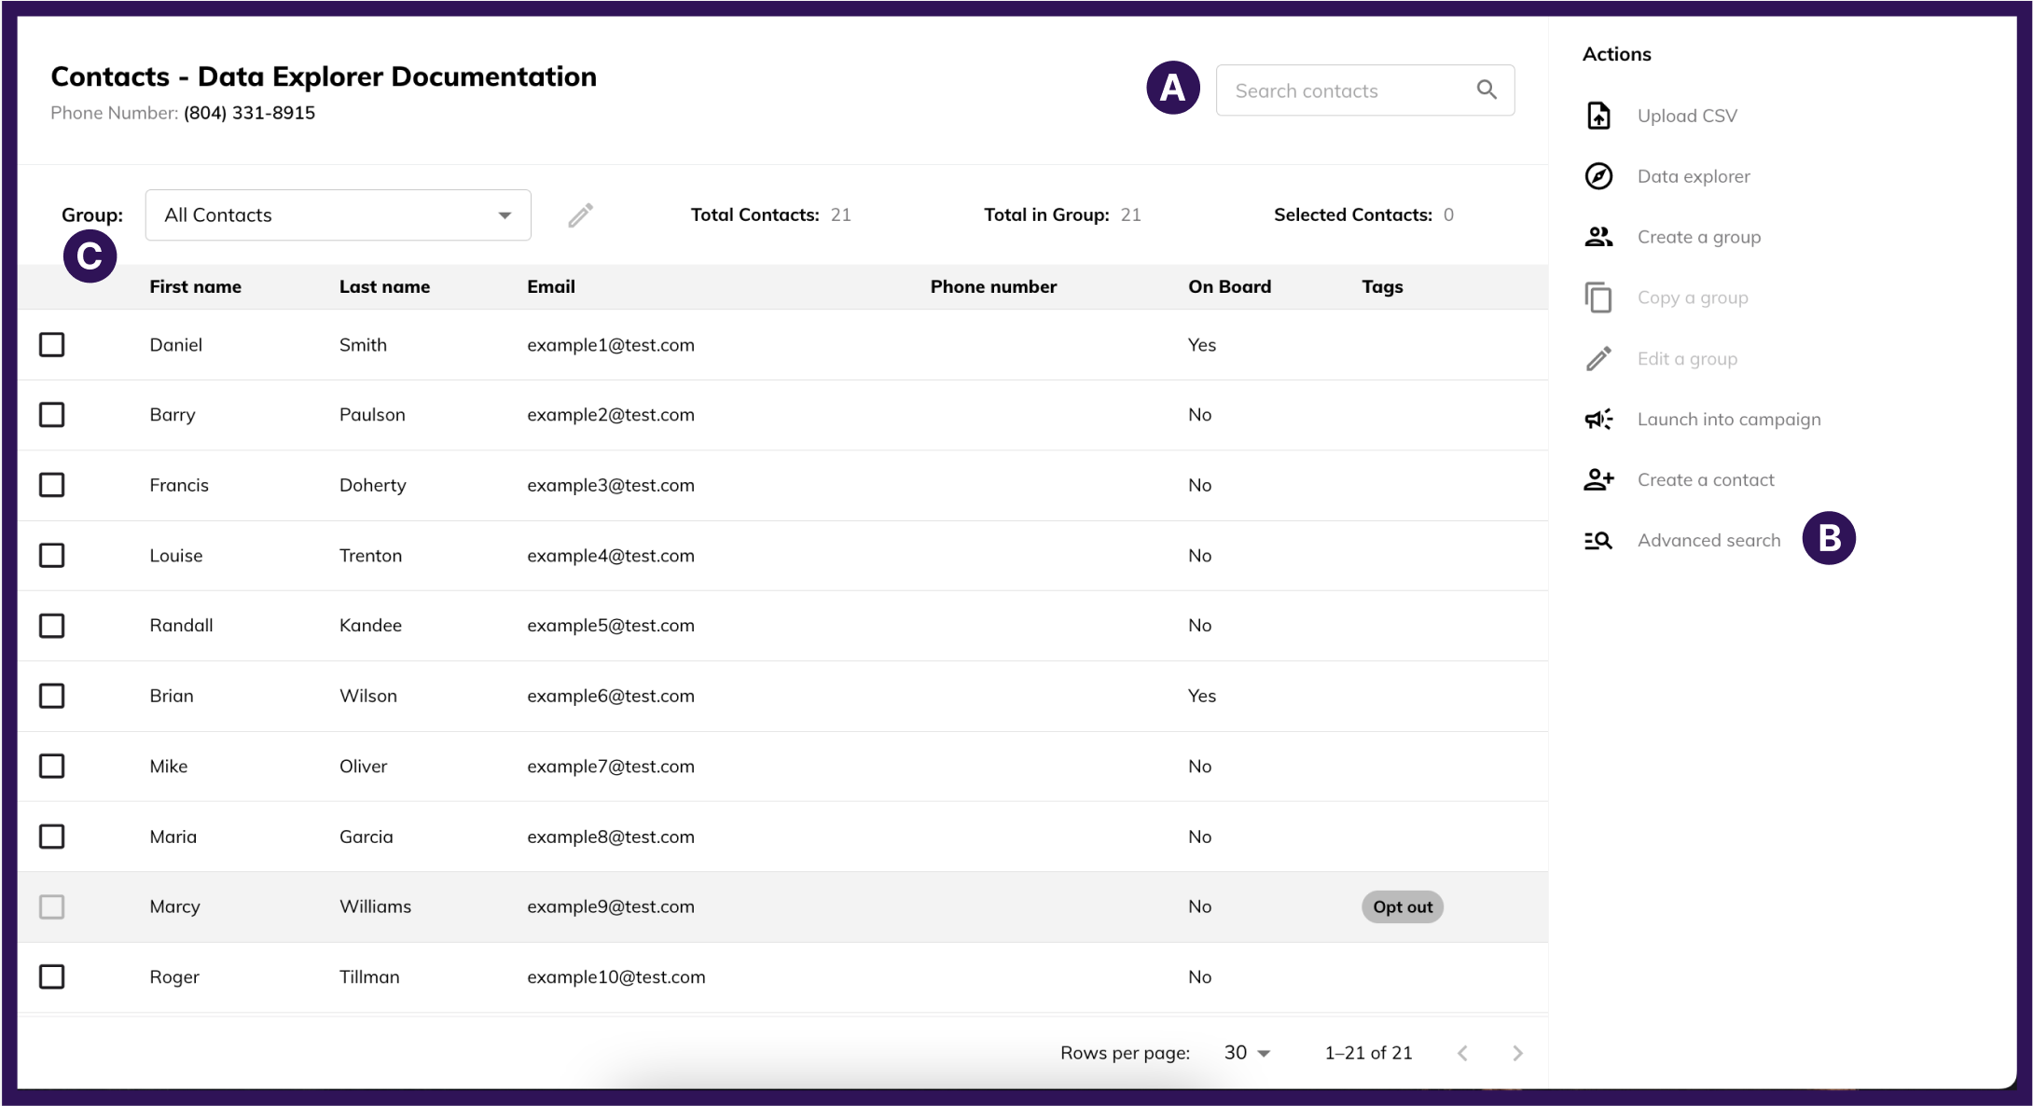This screenshot has width=2033, height=1106.
Task: Click the Upload CSV file icon
Action: pos(1598,116)
